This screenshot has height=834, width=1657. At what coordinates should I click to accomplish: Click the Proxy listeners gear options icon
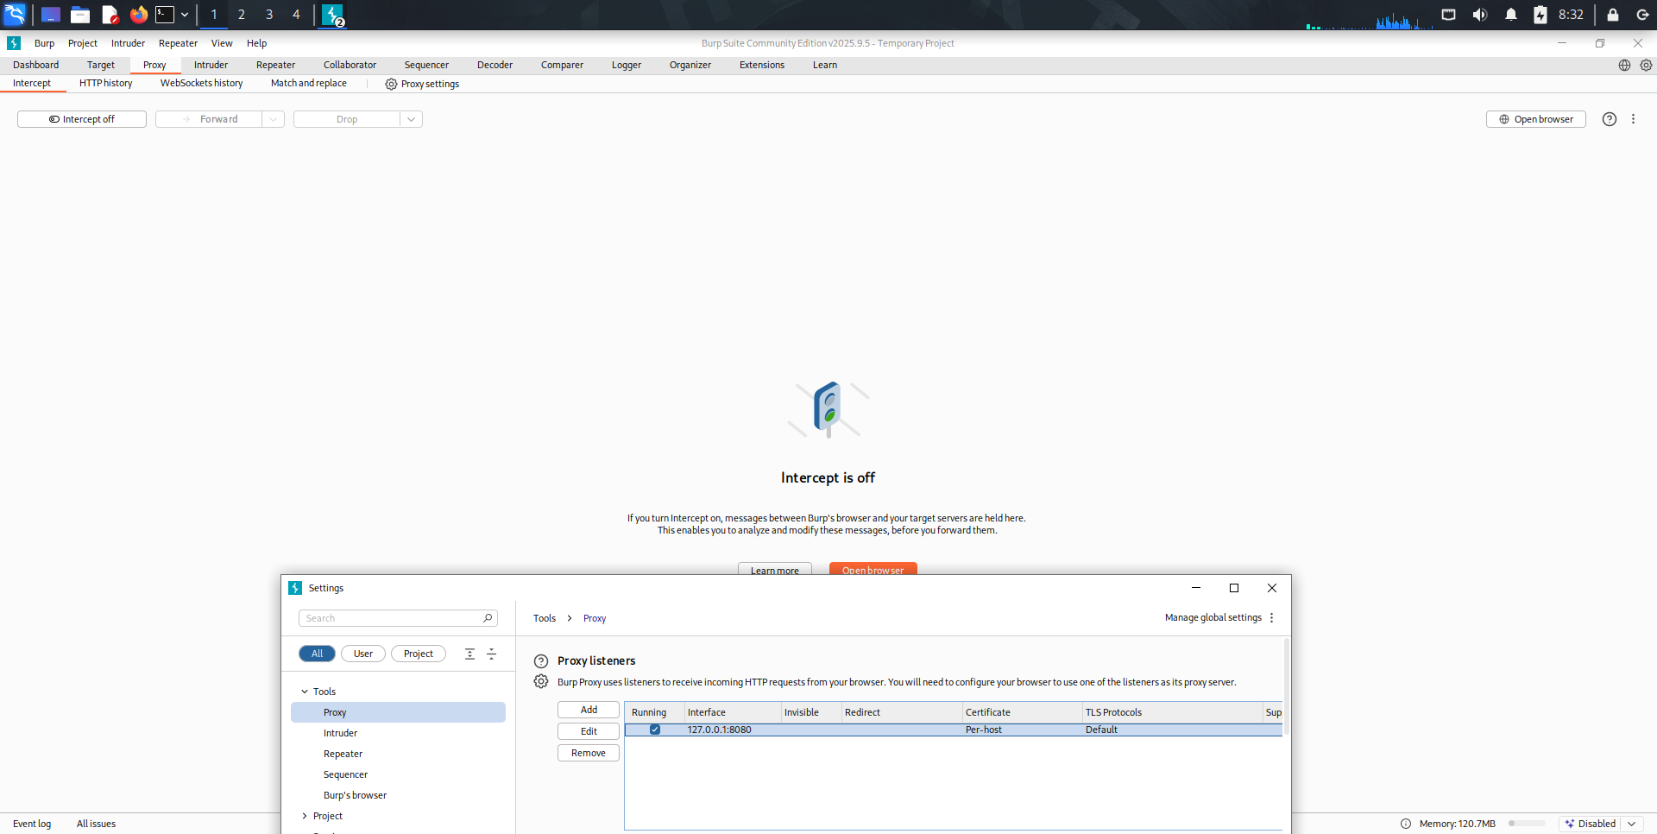click(x=541, y=681)
